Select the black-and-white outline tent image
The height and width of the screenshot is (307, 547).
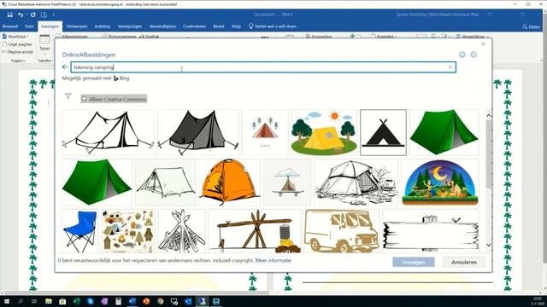[x=109, y=132]
